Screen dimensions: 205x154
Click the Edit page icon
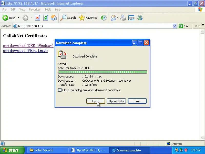131,18
